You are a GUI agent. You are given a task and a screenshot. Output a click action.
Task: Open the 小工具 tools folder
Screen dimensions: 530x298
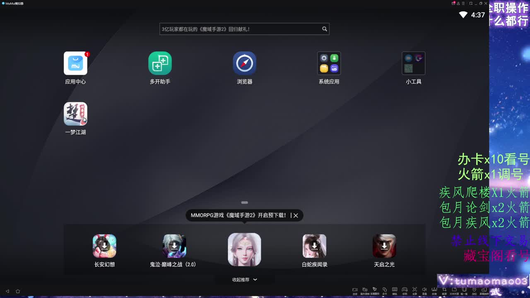pos(413,63)
